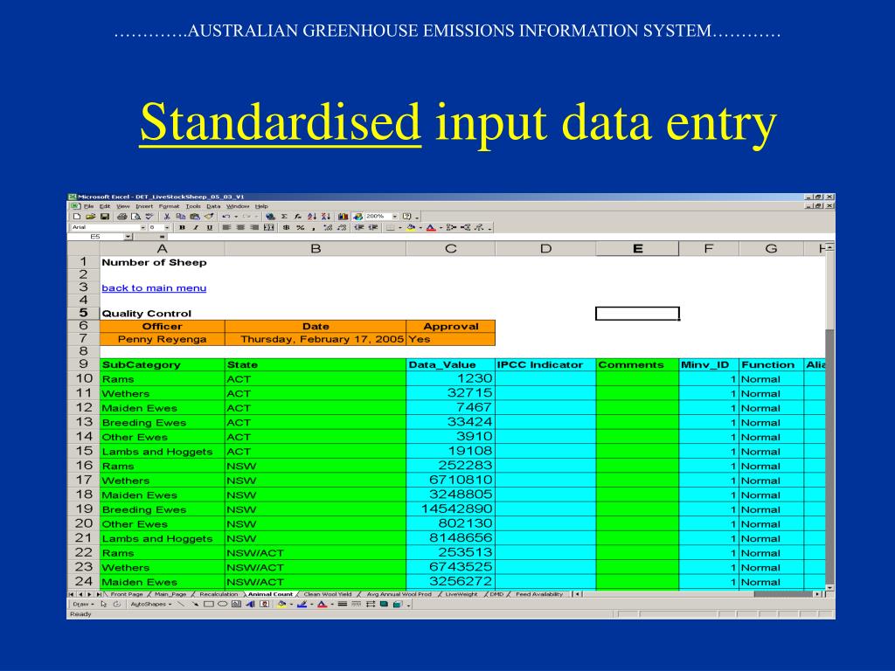Click the Cut scissors icon

(x=167, y=217)
